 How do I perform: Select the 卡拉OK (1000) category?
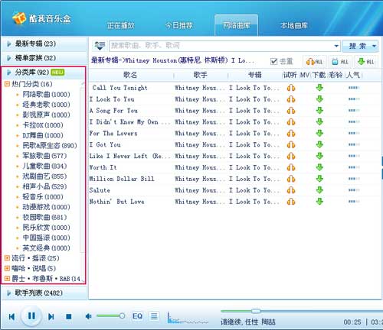tap(43, 125)
